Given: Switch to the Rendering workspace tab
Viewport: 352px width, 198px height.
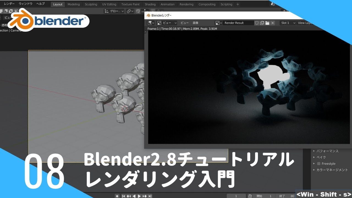Looking at the screenshot, I should click(x=186, y=4).
